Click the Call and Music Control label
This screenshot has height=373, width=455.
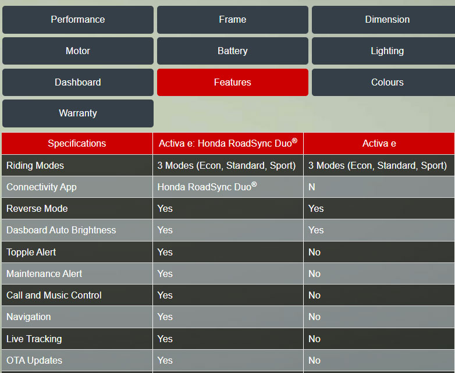tap(54, 295)
